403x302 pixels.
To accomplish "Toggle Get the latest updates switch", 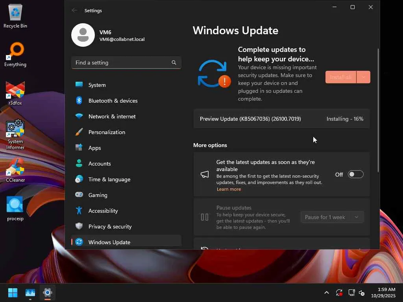I will (356, 174).
